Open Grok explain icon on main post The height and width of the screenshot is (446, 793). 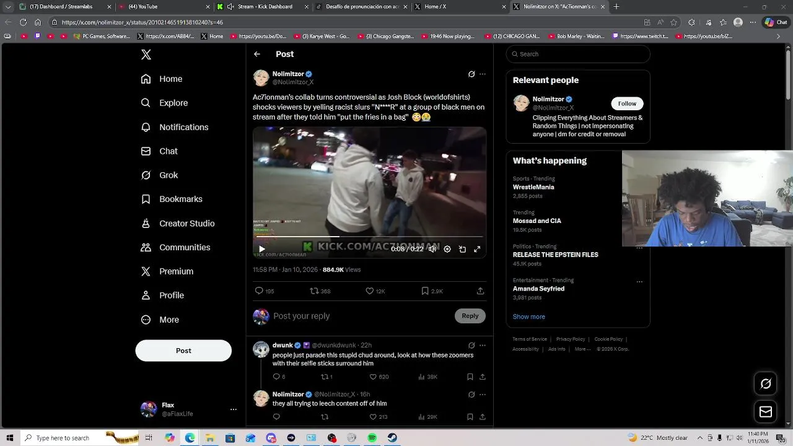coord(471,74)
